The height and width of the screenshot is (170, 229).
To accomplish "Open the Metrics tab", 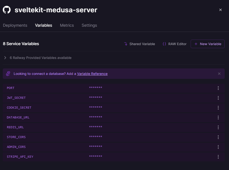I will pyautogui.click(x=67, y=25).
